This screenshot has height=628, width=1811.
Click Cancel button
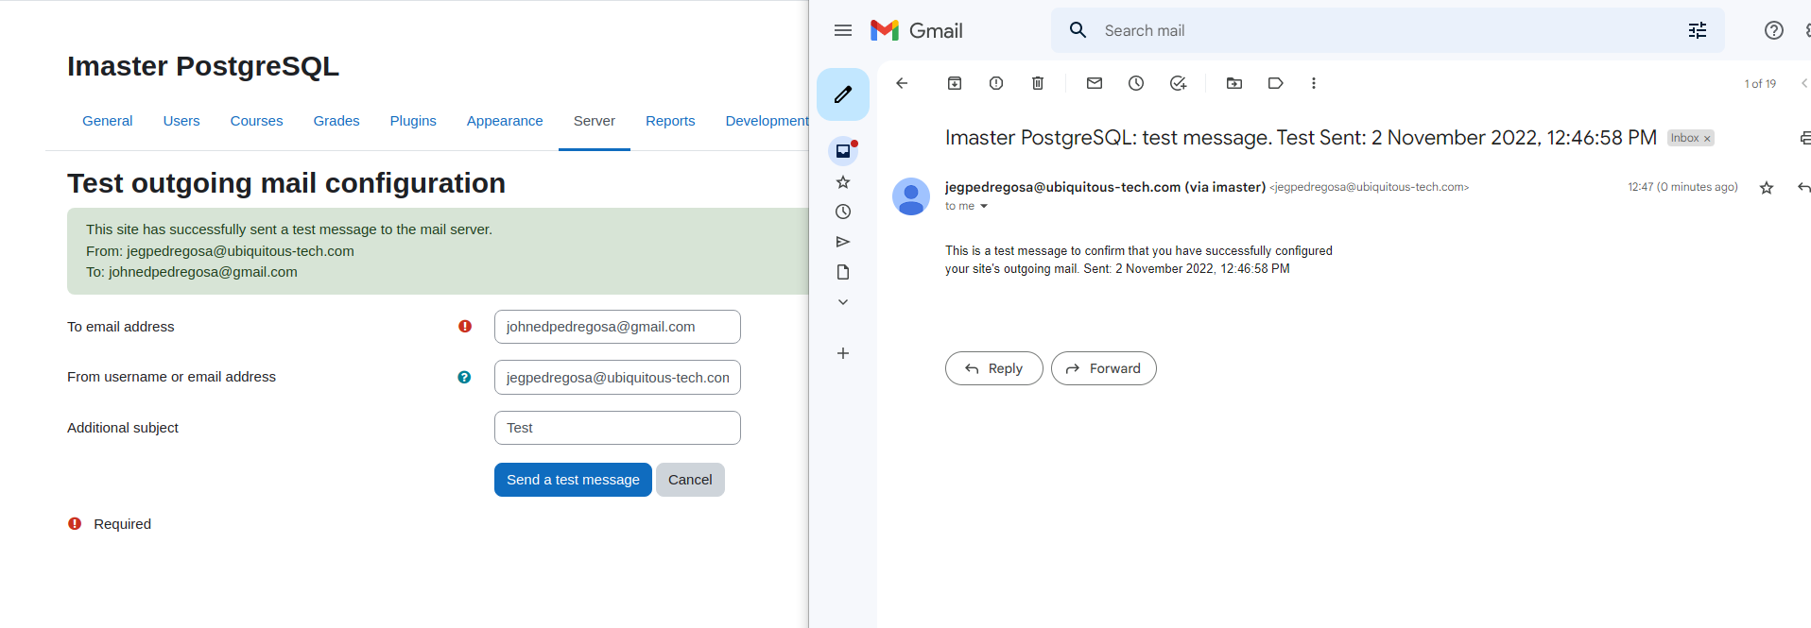click(690, 480)
